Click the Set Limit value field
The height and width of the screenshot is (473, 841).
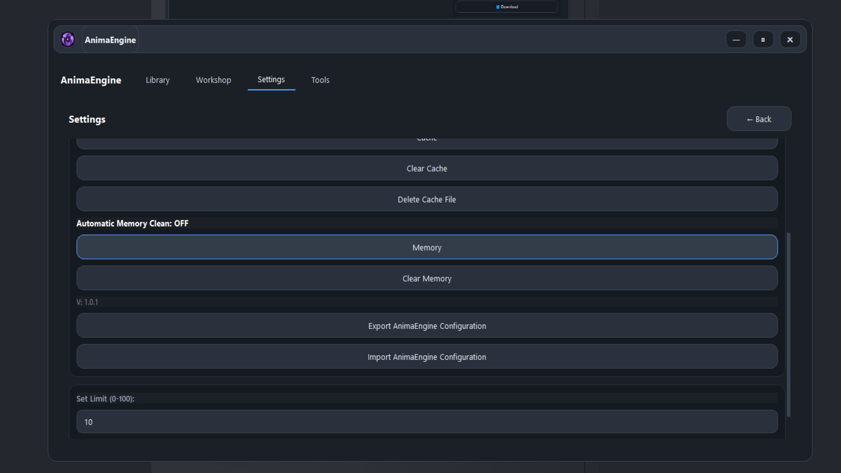pyautogui.click(x=427, y=422)
